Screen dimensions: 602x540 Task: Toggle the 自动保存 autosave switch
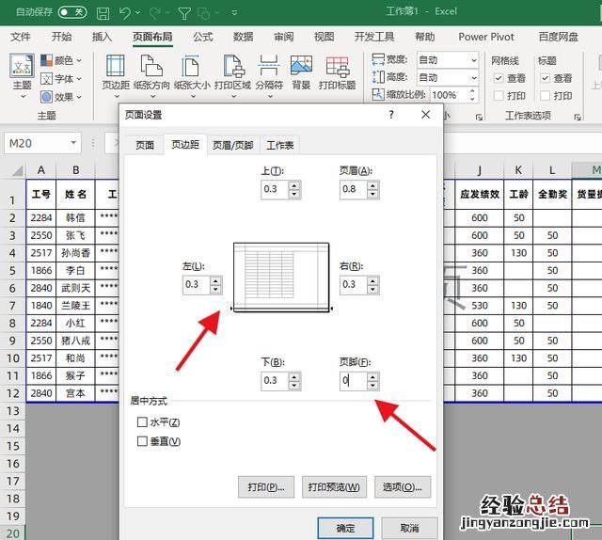coord(71,13)
